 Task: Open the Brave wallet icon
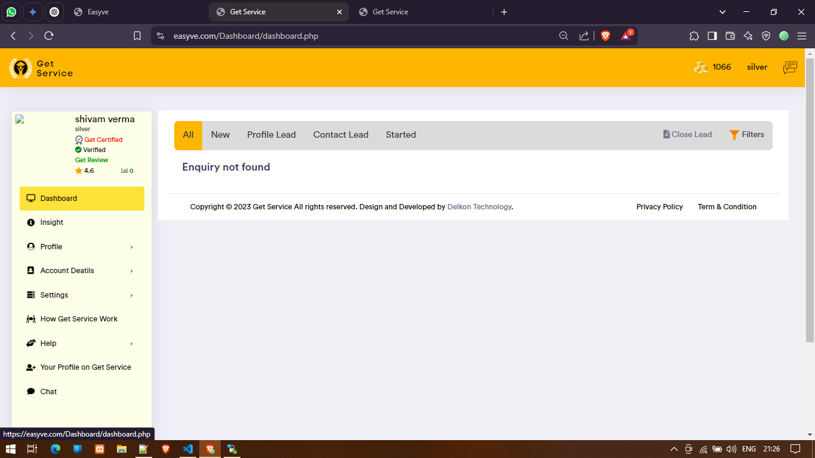(x=730, y=36)
